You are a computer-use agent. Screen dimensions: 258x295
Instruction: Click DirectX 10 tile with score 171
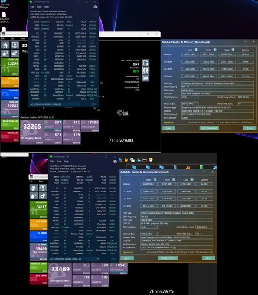53,138
